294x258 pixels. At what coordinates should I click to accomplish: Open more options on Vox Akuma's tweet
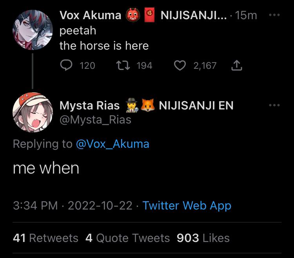[274, 15]
